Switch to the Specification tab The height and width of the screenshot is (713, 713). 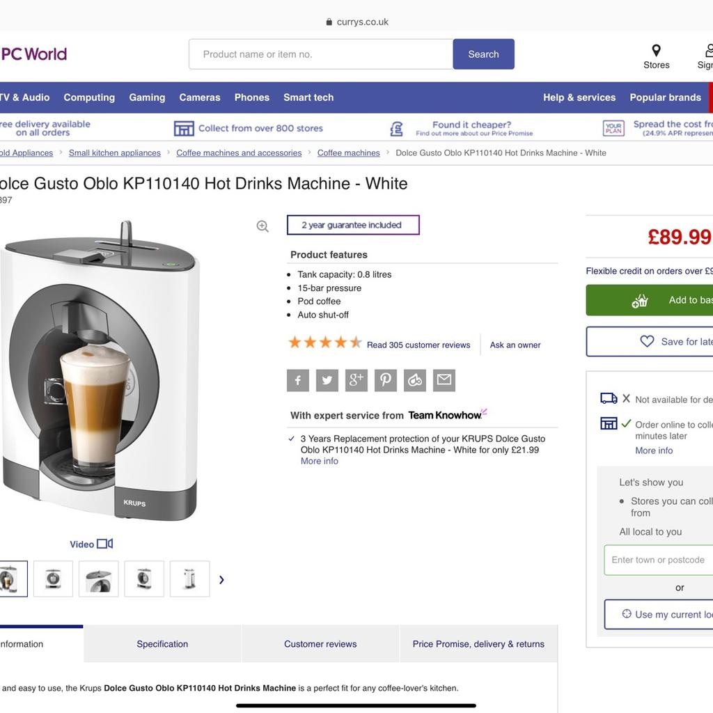(162, 644)
